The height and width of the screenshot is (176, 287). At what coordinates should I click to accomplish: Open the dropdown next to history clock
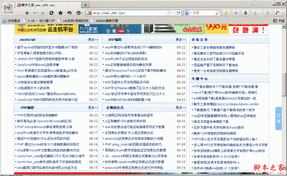coord(81,13)
